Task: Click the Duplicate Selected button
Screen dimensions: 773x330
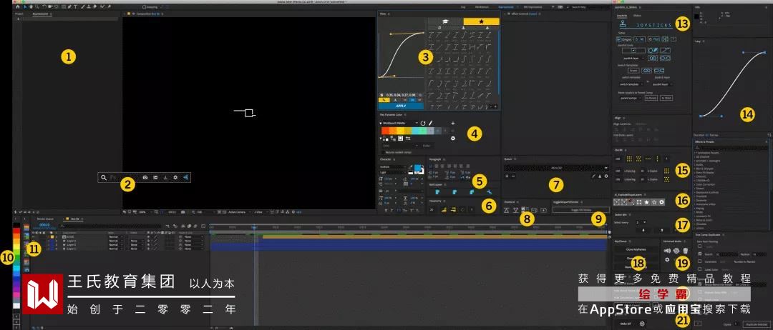Action: 755,324
